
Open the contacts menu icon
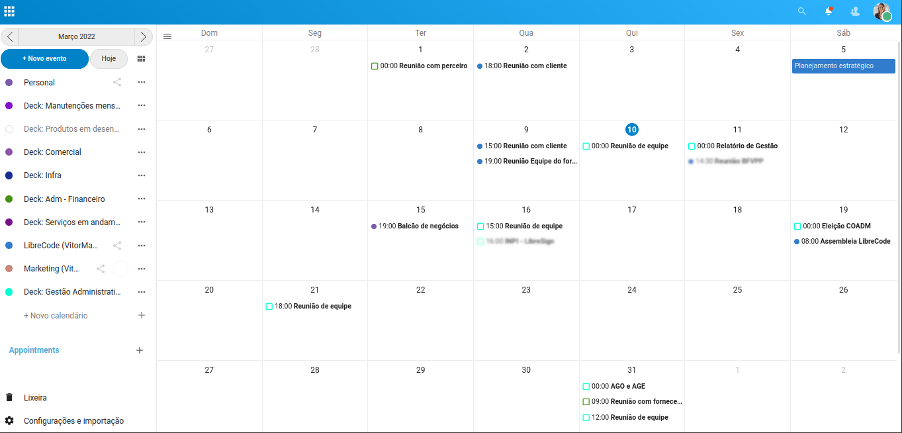pos(855,11)
